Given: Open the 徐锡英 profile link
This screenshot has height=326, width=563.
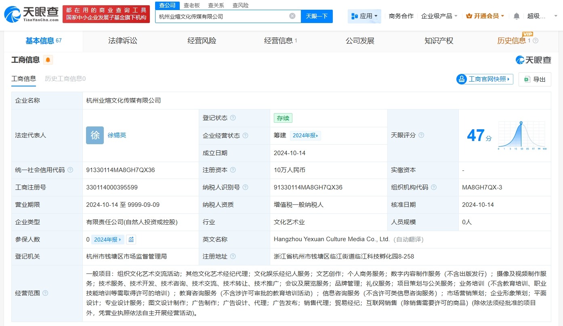Looking at the screenshot, I should coord(117,135).
